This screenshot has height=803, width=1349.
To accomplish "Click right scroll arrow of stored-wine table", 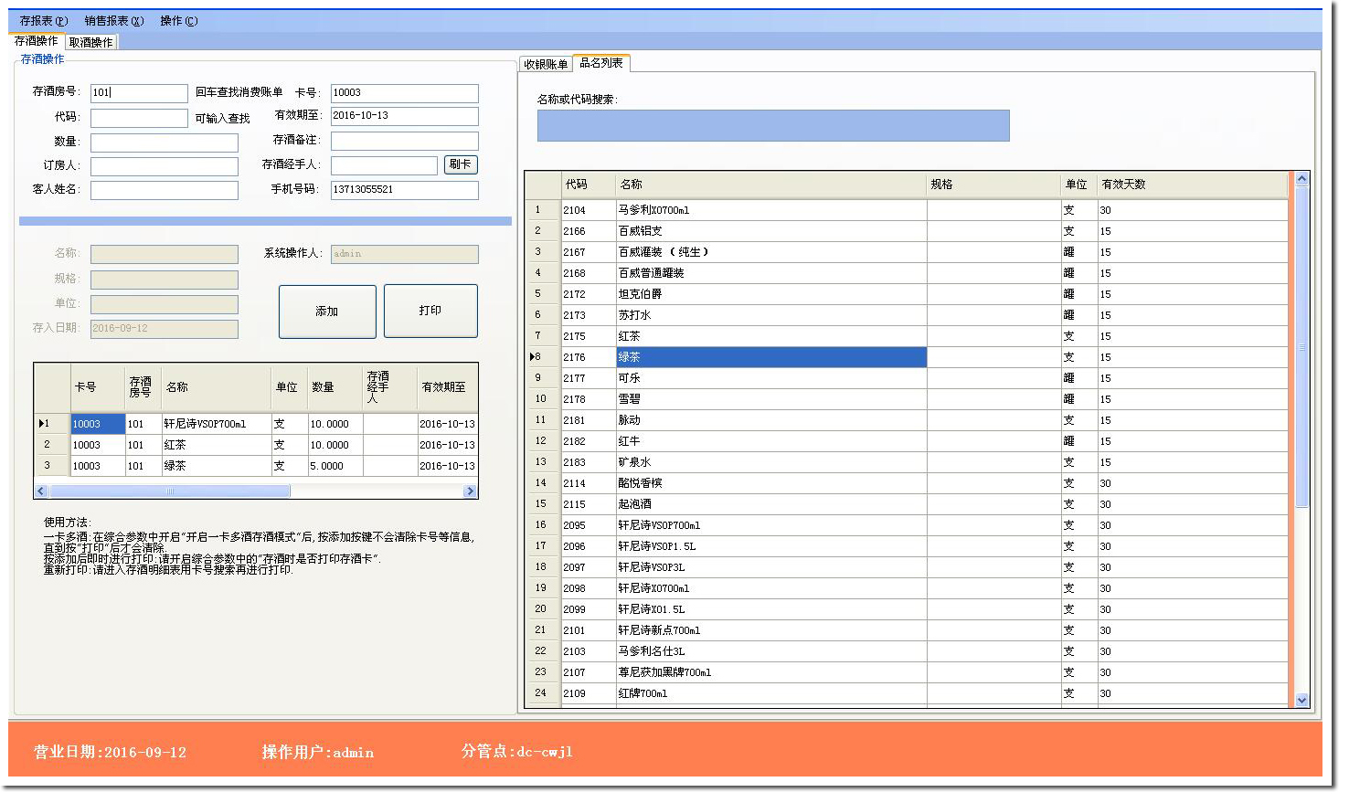I will pyautogui.click(x=470, y=491).
